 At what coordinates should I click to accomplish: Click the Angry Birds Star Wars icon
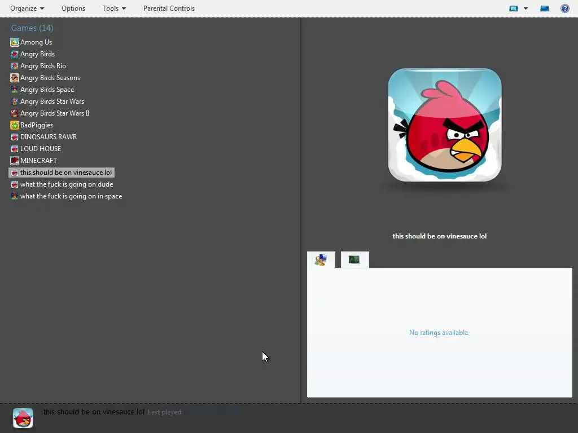14,101
